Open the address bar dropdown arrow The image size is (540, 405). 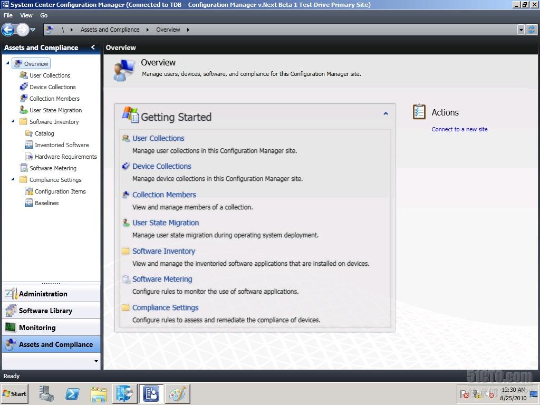[521, 30]
